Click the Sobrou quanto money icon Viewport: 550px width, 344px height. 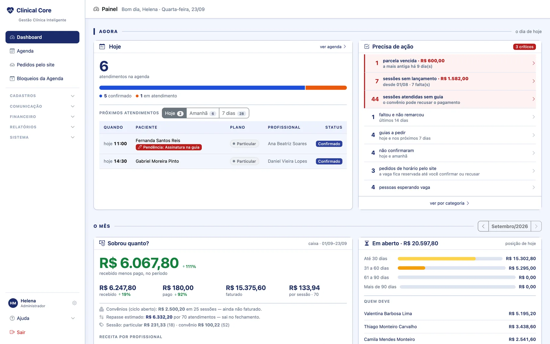[102, 243]
